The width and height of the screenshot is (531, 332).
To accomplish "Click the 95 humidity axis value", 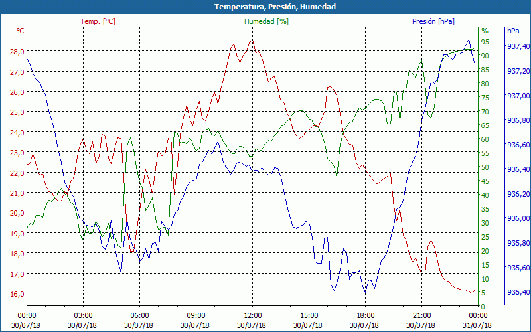I will click(485, 42).
